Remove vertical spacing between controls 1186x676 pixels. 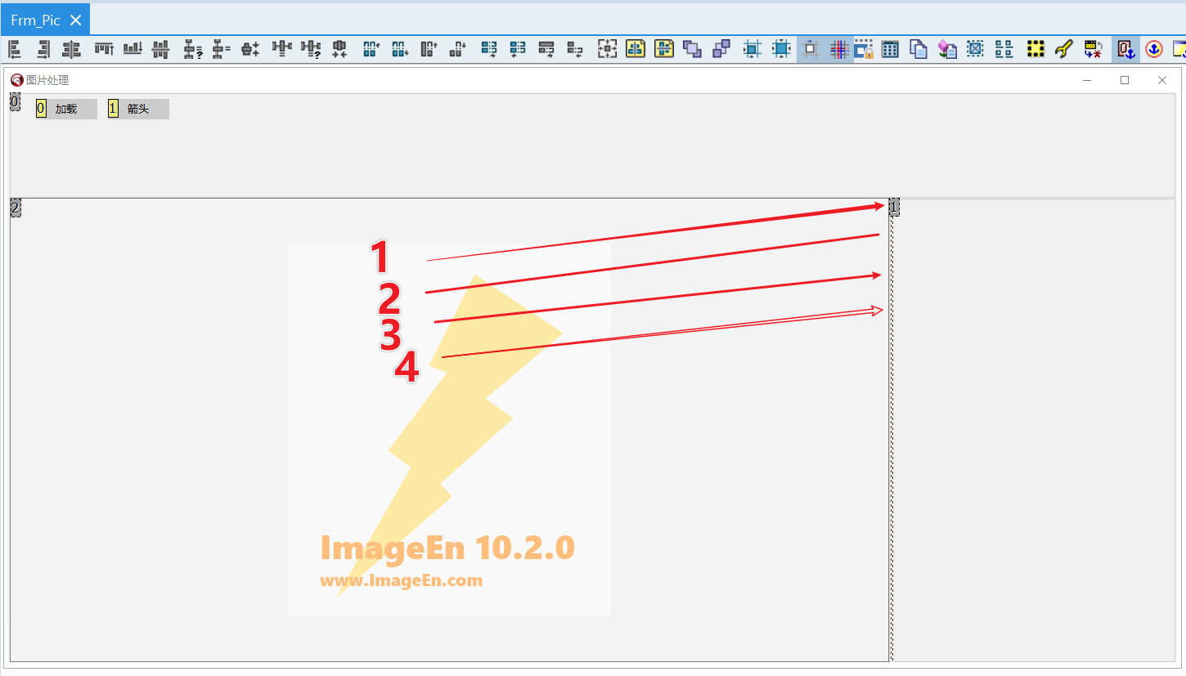click(x=250, y=50)
